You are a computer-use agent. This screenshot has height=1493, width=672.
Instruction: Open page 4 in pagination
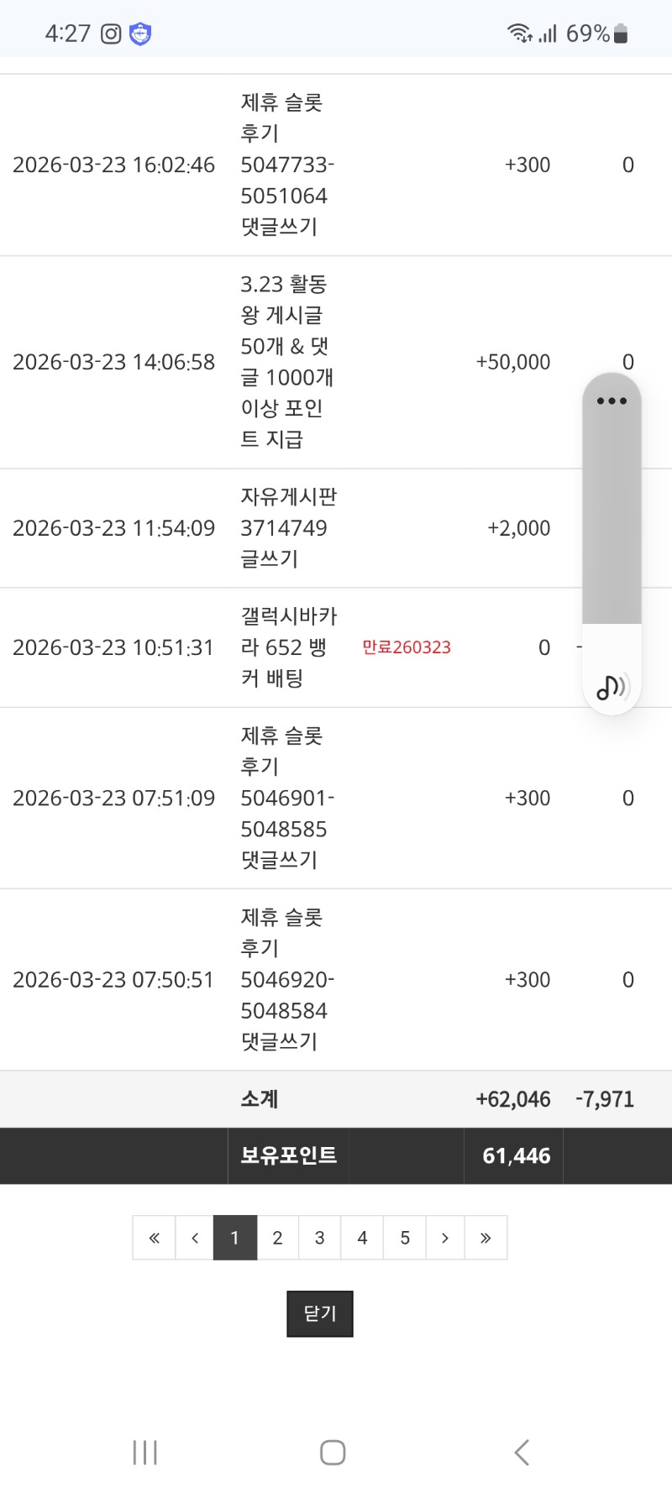(362, 1238)
